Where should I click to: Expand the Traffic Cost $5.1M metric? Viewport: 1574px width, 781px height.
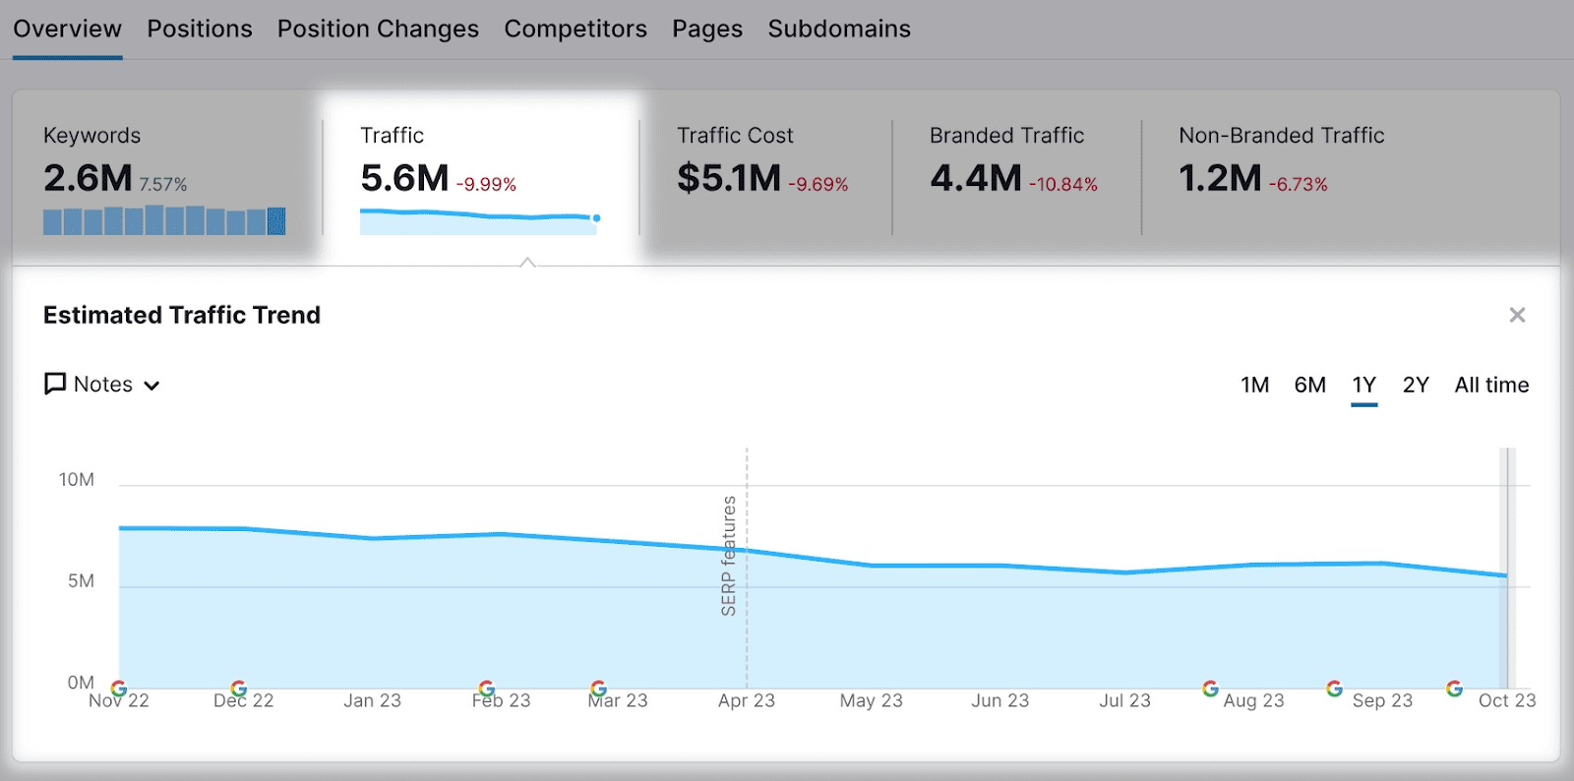762,177
